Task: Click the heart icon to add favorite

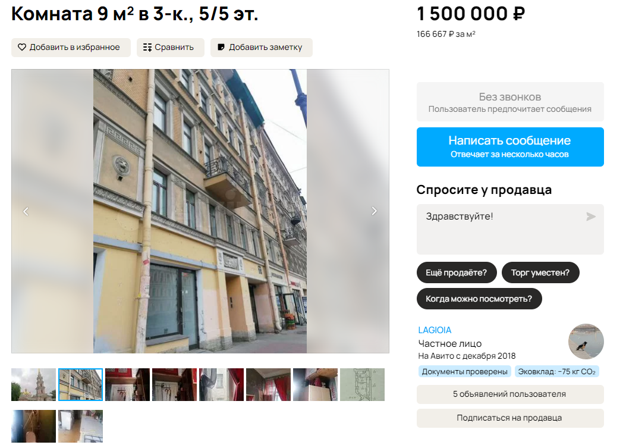Action: [21, 47]
